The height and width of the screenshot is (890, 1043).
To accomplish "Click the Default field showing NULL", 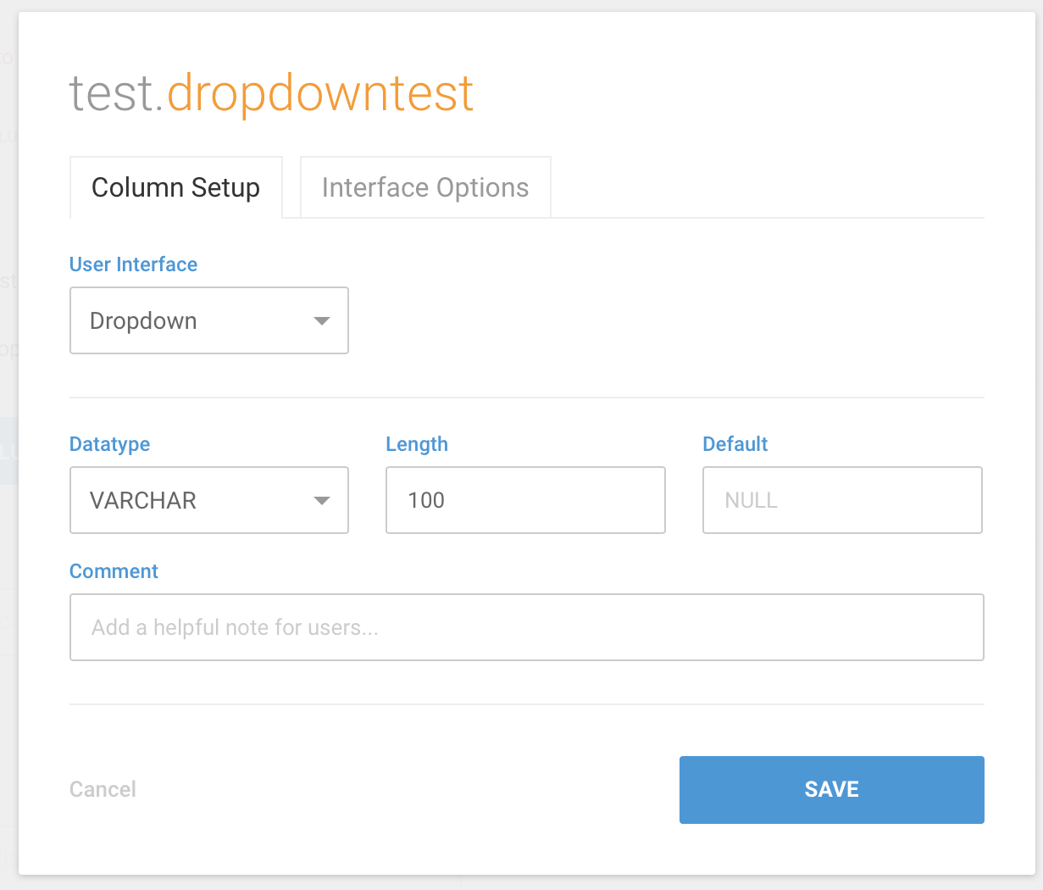I will pyautogui.click(x=841, y=500).
